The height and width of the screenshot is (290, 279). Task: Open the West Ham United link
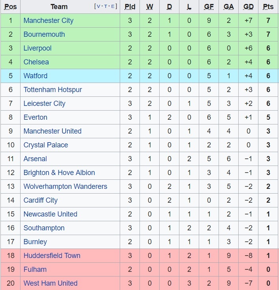pos(50,283)
